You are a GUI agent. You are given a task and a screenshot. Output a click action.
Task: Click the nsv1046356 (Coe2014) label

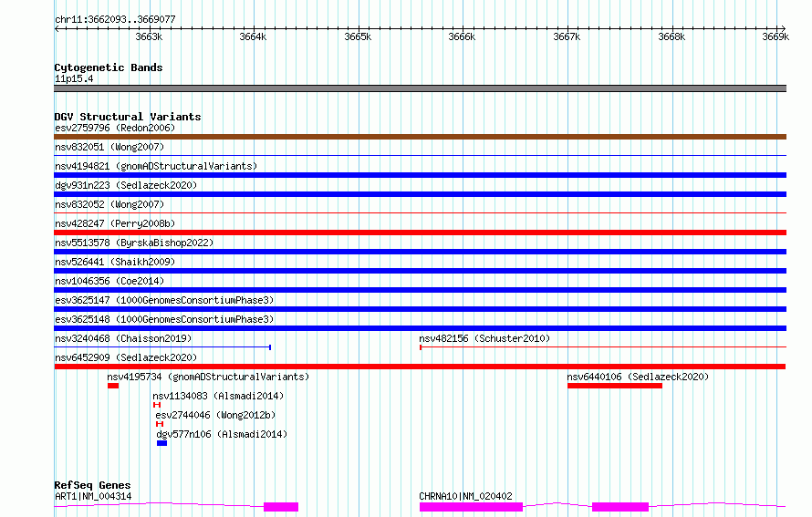pos(109,281)
